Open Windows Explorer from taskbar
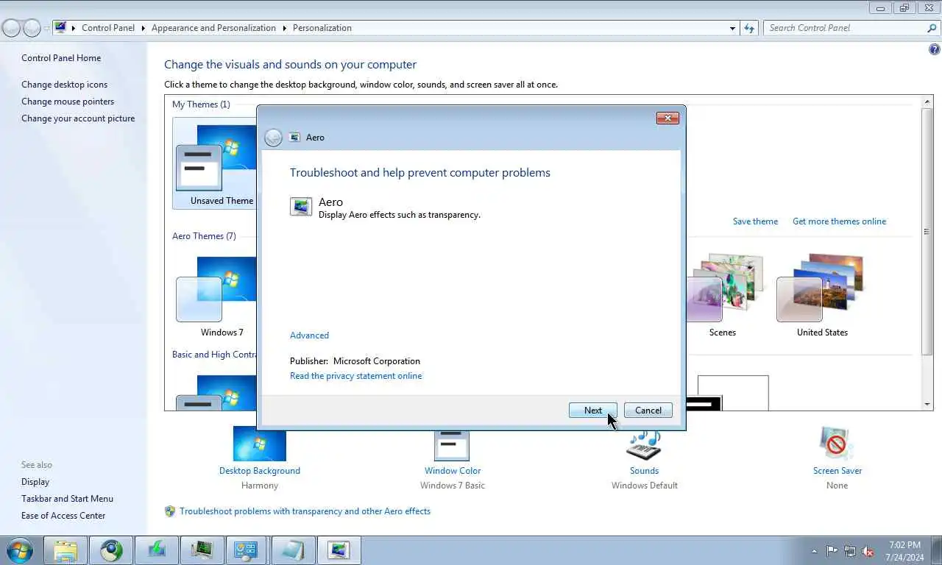The width and height of the screenshot is (942, 565). [65, 550]
